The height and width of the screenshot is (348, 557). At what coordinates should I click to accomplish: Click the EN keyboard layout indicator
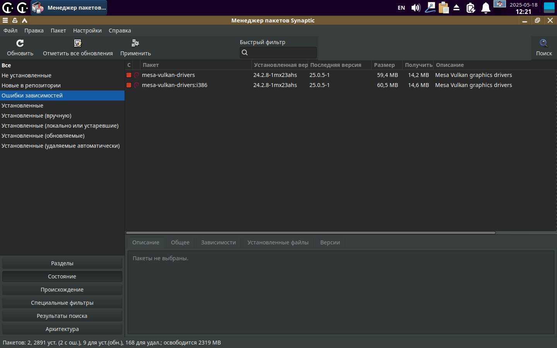(x=402, y=8)
